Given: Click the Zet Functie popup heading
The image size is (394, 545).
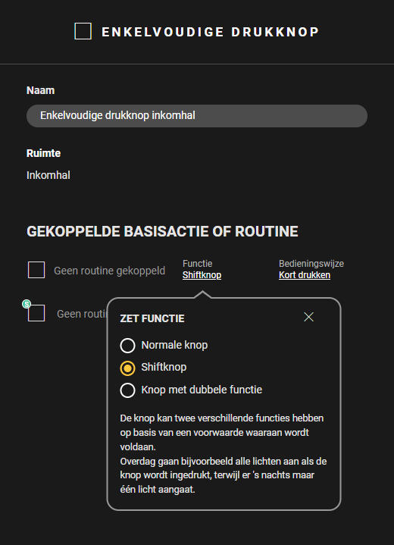Looking at the screenshot, I should [152, 318].
